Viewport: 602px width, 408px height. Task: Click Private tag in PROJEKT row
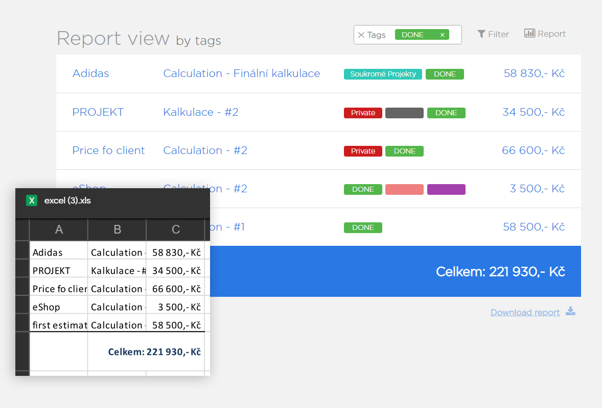point(363,113)
